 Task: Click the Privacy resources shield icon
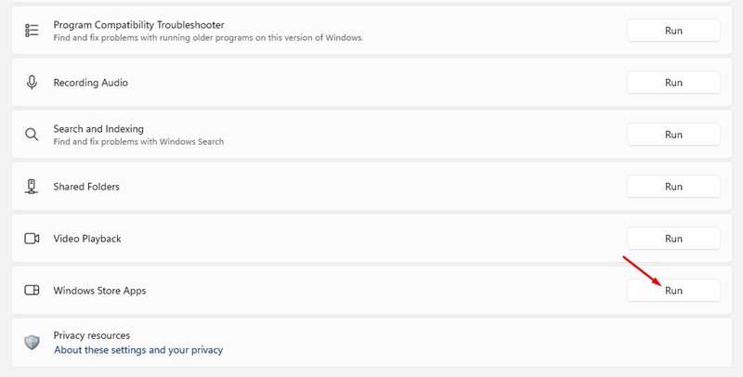[32, 343]
